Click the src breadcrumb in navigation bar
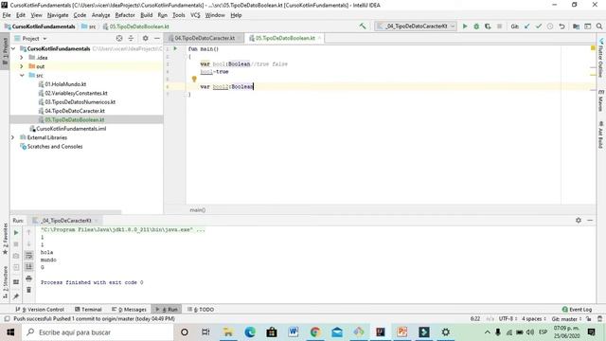Screen dimensions: 606x341 (88, 27)
